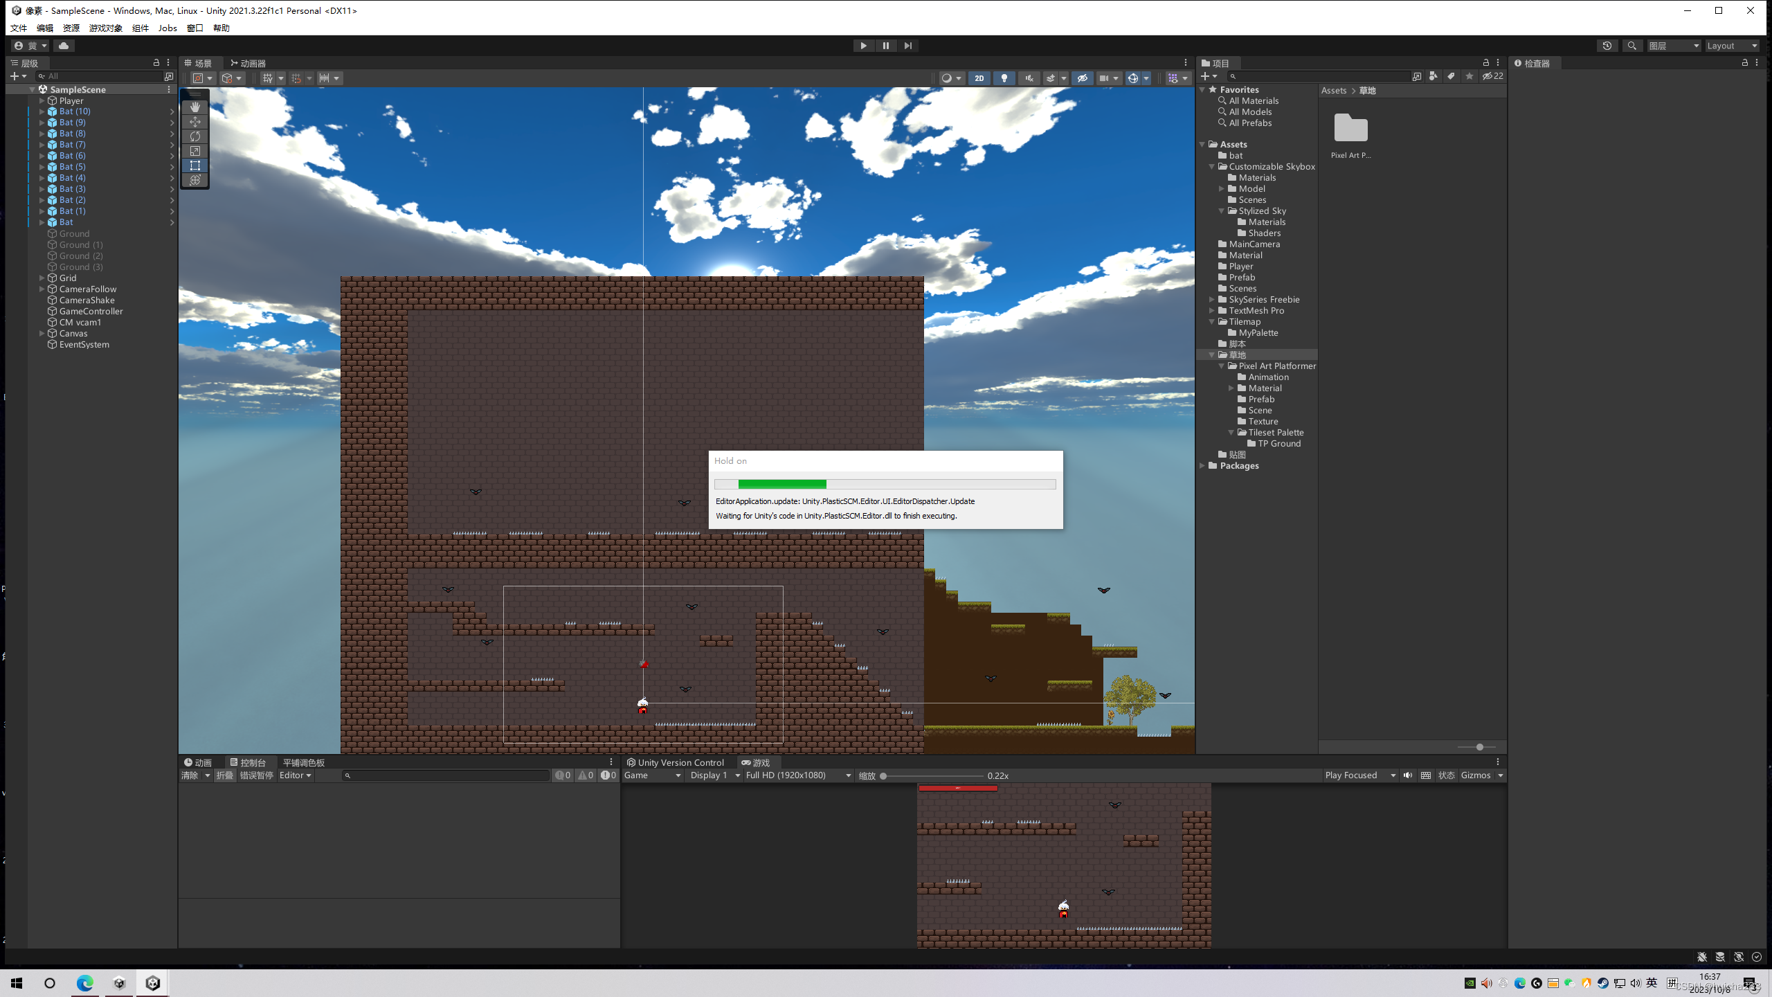Switch to the Console (控制台) tab
1772x997 pixels.
[248, 762]
